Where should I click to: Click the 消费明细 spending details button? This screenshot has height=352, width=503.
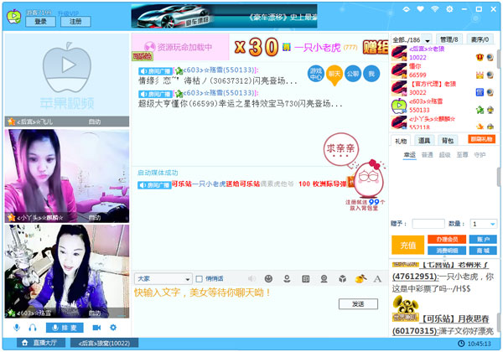coord(447,251)
